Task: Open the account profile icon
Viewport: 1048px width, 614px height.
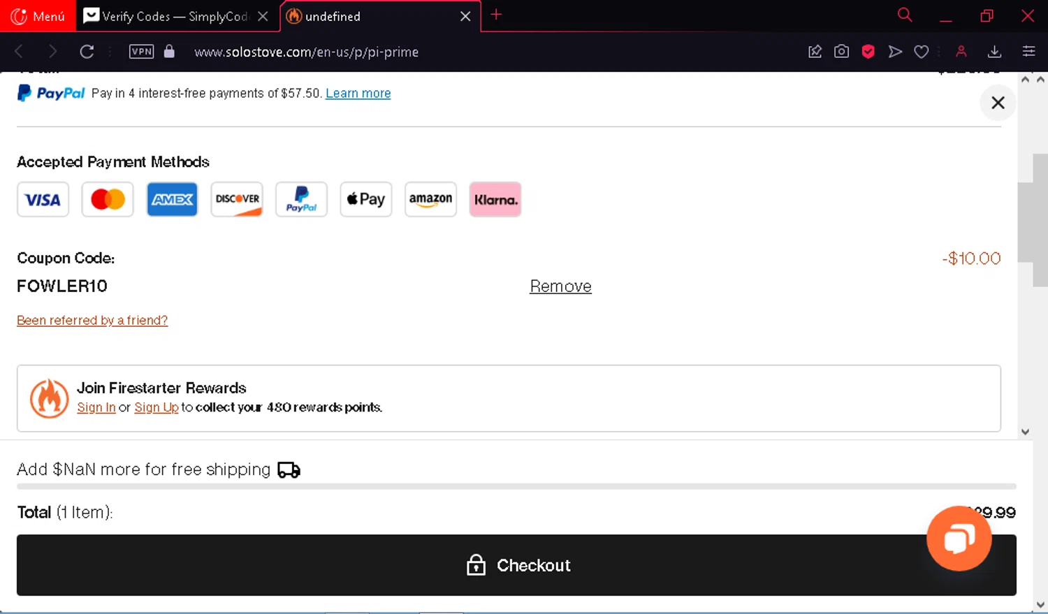Action: 961,52
